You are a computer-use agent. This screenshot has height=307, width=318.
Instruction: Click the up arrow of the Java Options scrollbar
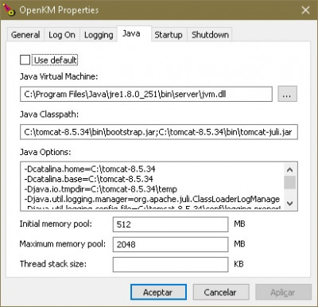click(x=289, y=169)
